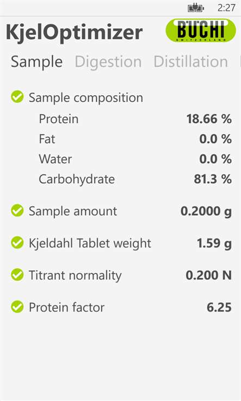The image size is (241, 401).
Task: Tap the check icon next to Kjeldahl Tablet weight
Action: 17,243
